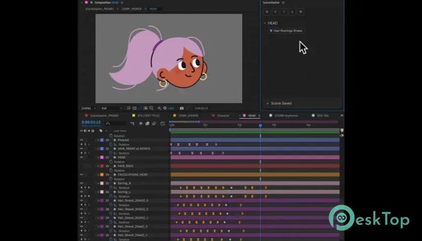Hide the Earring_R layer
422x241 pixels.
81,183
